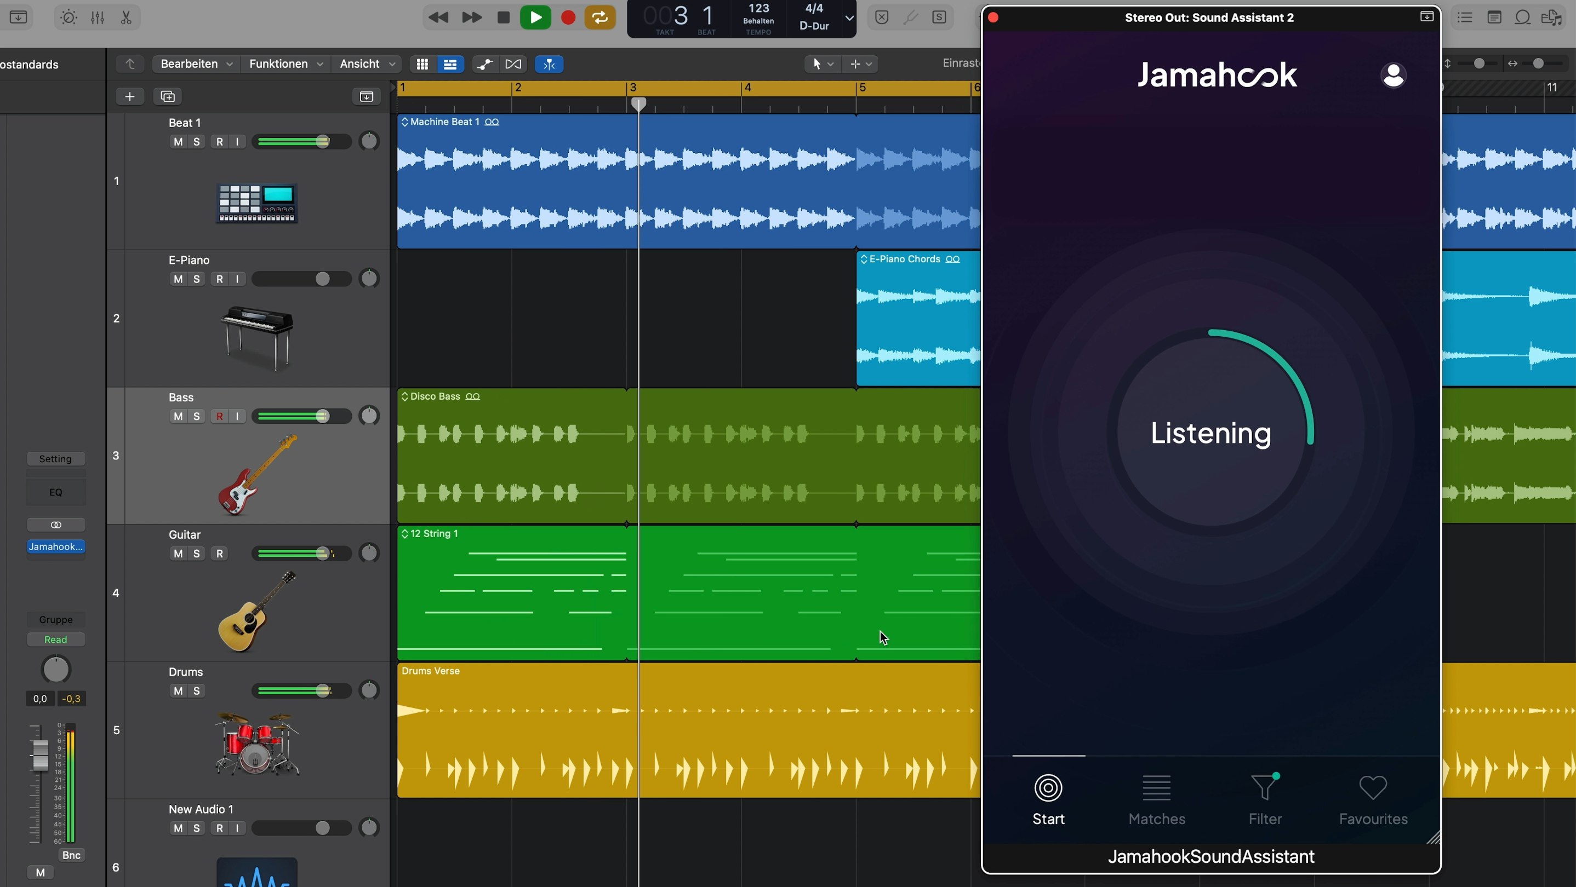Viewport: 1576px width, 887px height.
Task: Open the Favourites tab in Jamahook
Action: 1373,800
